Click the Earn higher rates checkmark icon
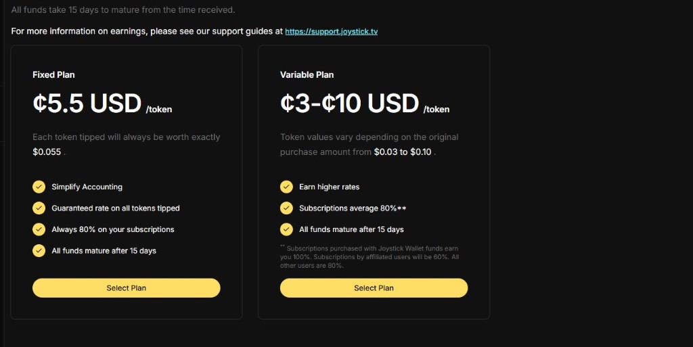The height and width of the screenshot is (347, 693). [x=286, y=187]
